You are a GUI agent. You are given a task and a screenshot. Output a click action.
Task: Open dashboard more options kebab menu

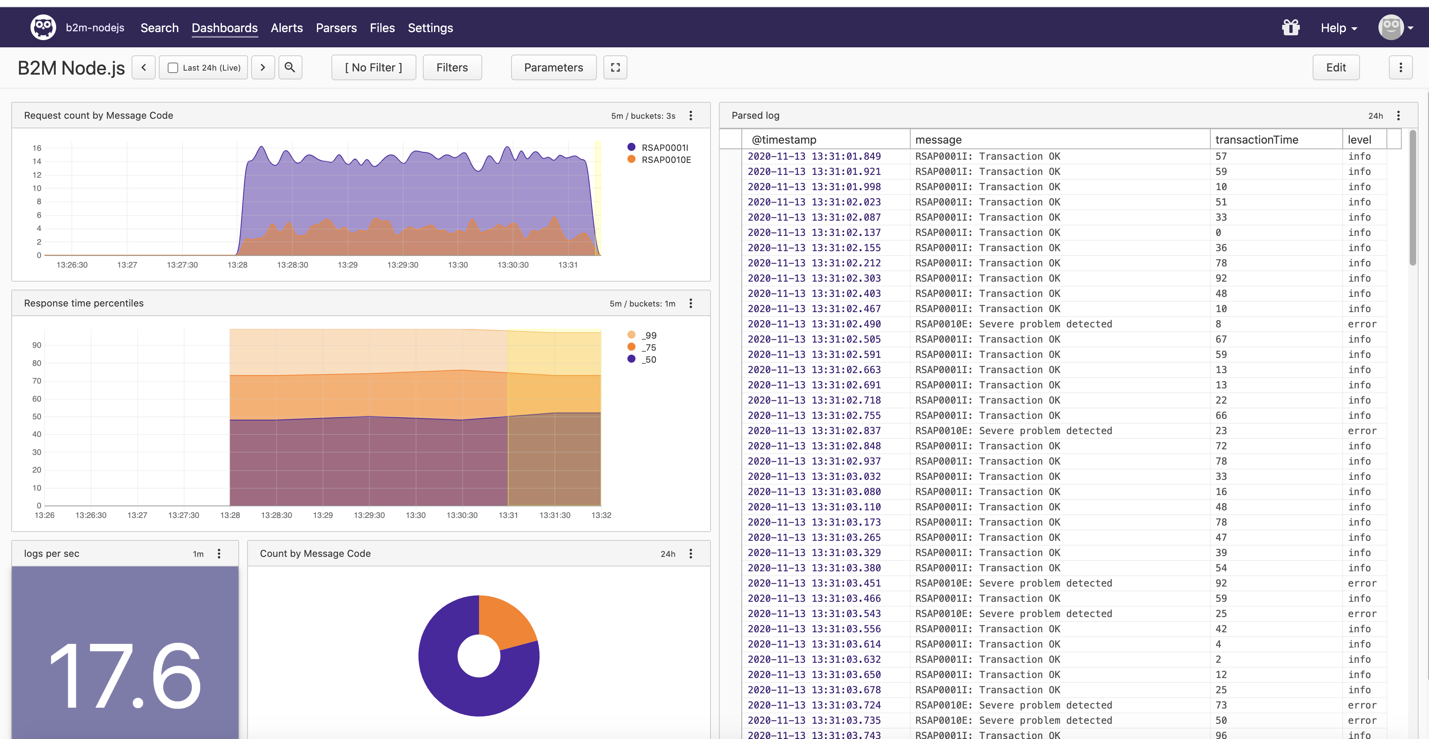tap(1400, 67)
